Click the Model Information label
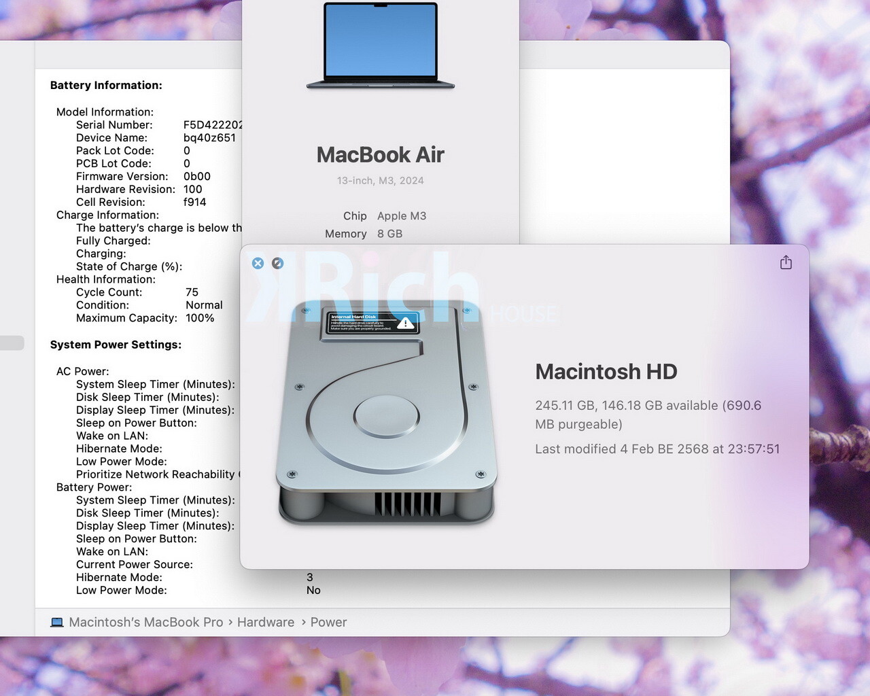 point(105,111)
